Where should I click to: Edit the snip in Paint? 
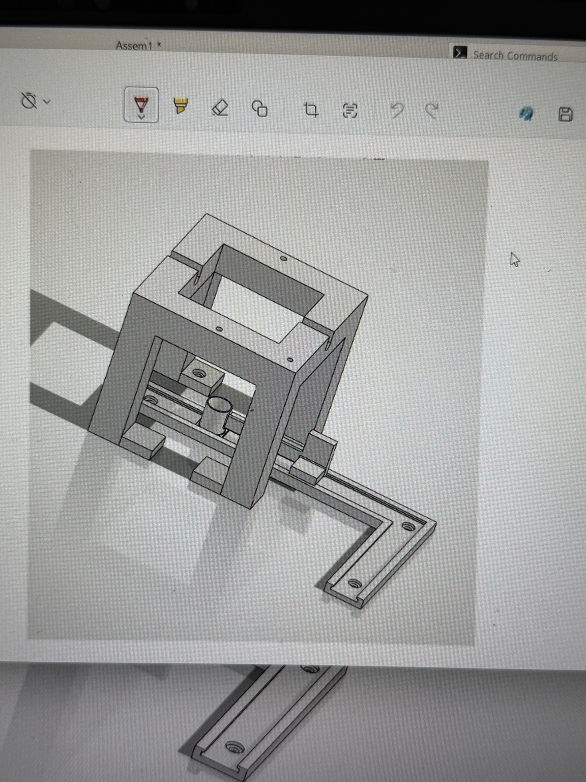pos(526,114)
